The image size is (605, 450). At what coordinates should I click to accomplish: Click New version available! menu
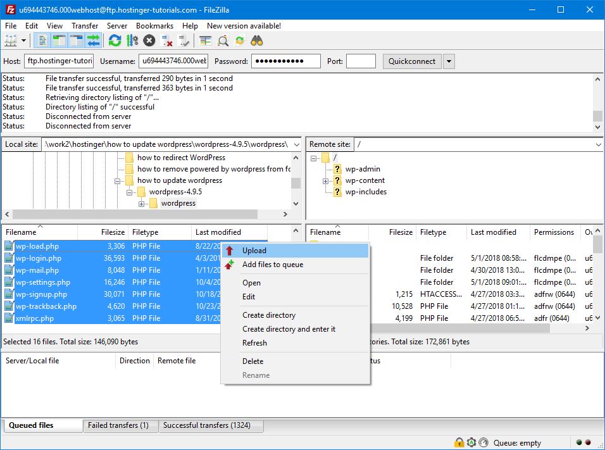(x=244, y=26)
